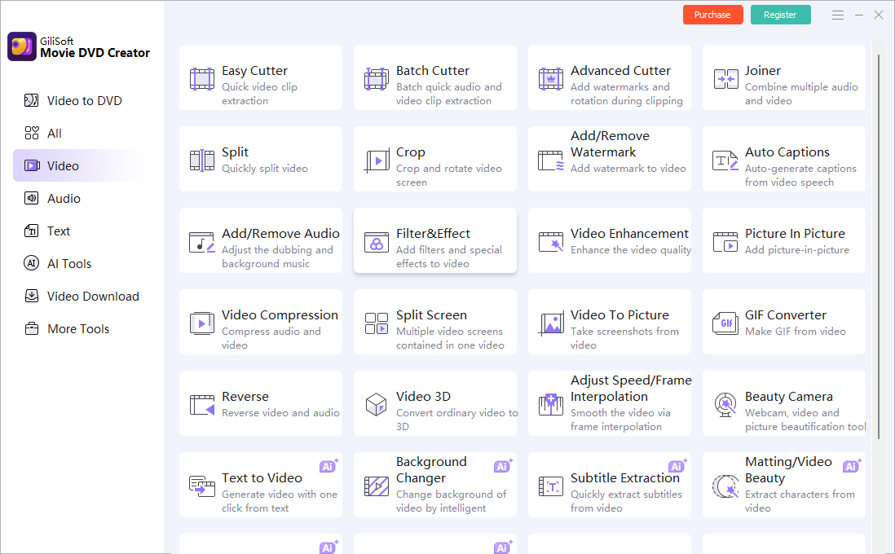Minimize the Movie DVD Creator window
Screen dimensions: 895x554
tap(858, 15)
